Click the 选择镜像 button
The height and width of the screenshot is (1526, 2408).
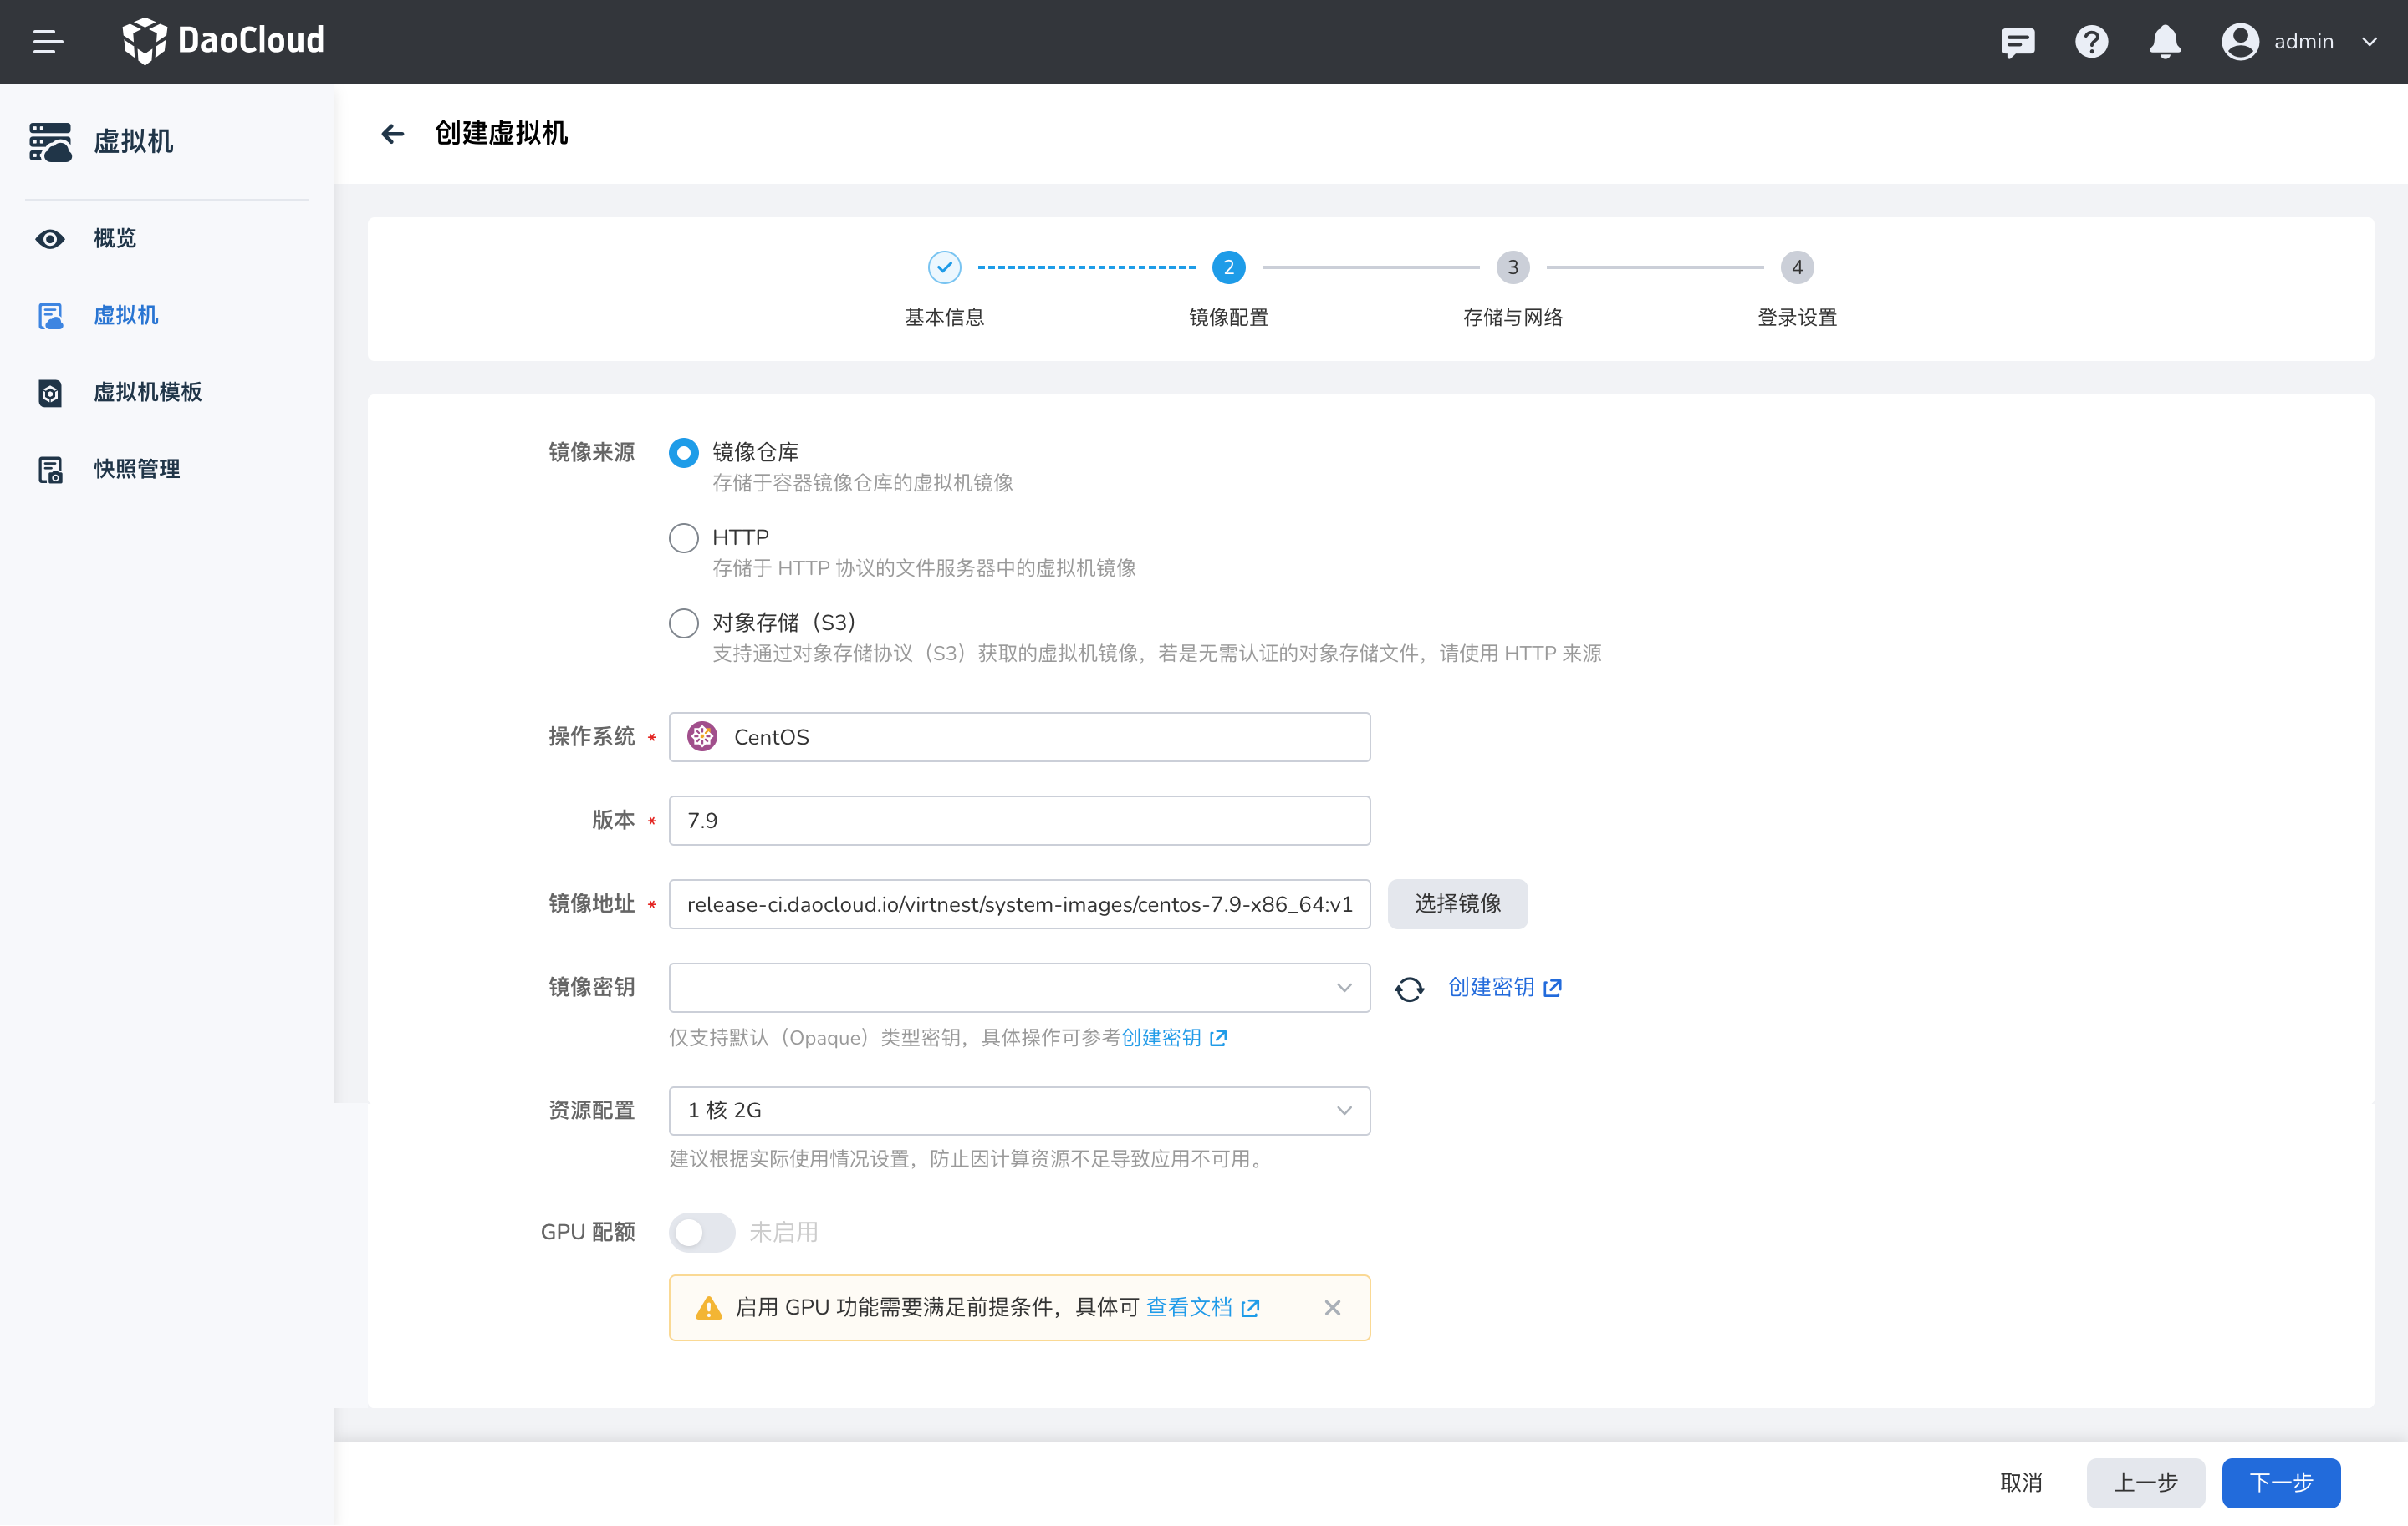(1457, 903)
